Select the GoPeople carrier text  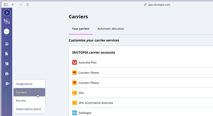(x=85, y=113)
